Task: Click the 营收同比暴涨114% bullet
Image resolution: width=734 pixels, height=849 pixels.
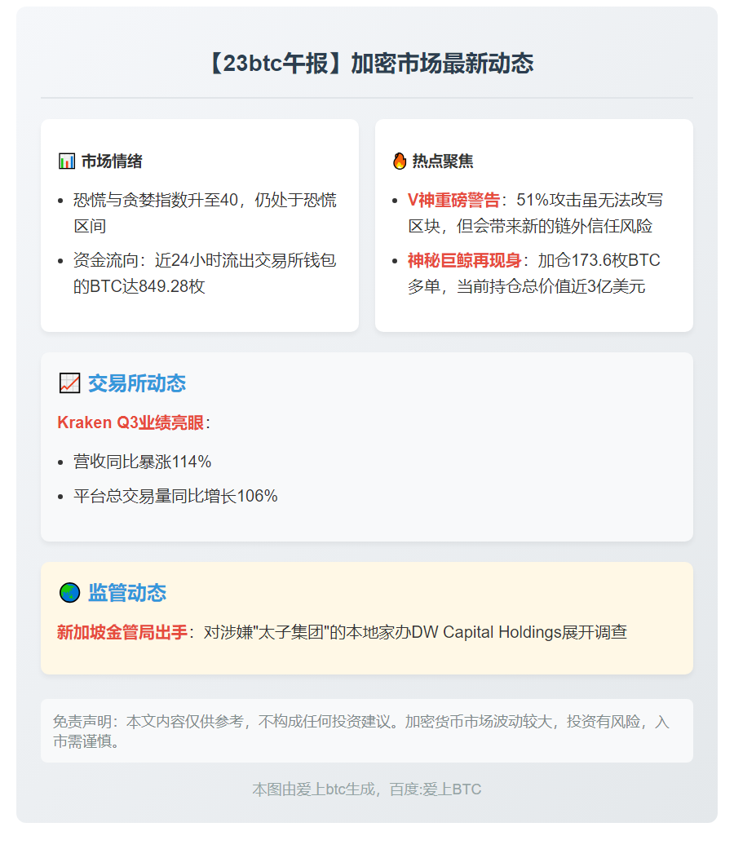Action: (x=143, y=462)
